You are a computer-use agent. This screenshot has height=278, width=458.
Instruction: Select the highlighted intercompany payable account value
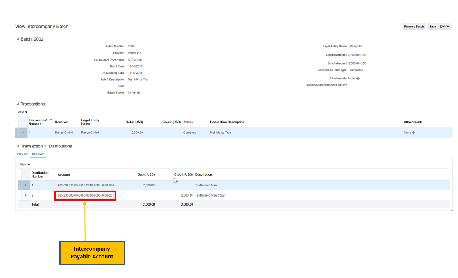tap(86, 195)
